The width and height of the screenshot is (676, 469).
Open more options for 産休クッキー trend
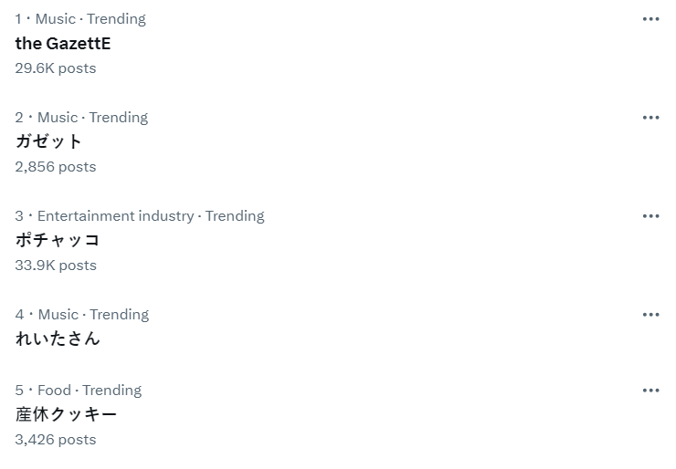click(650, 391)
